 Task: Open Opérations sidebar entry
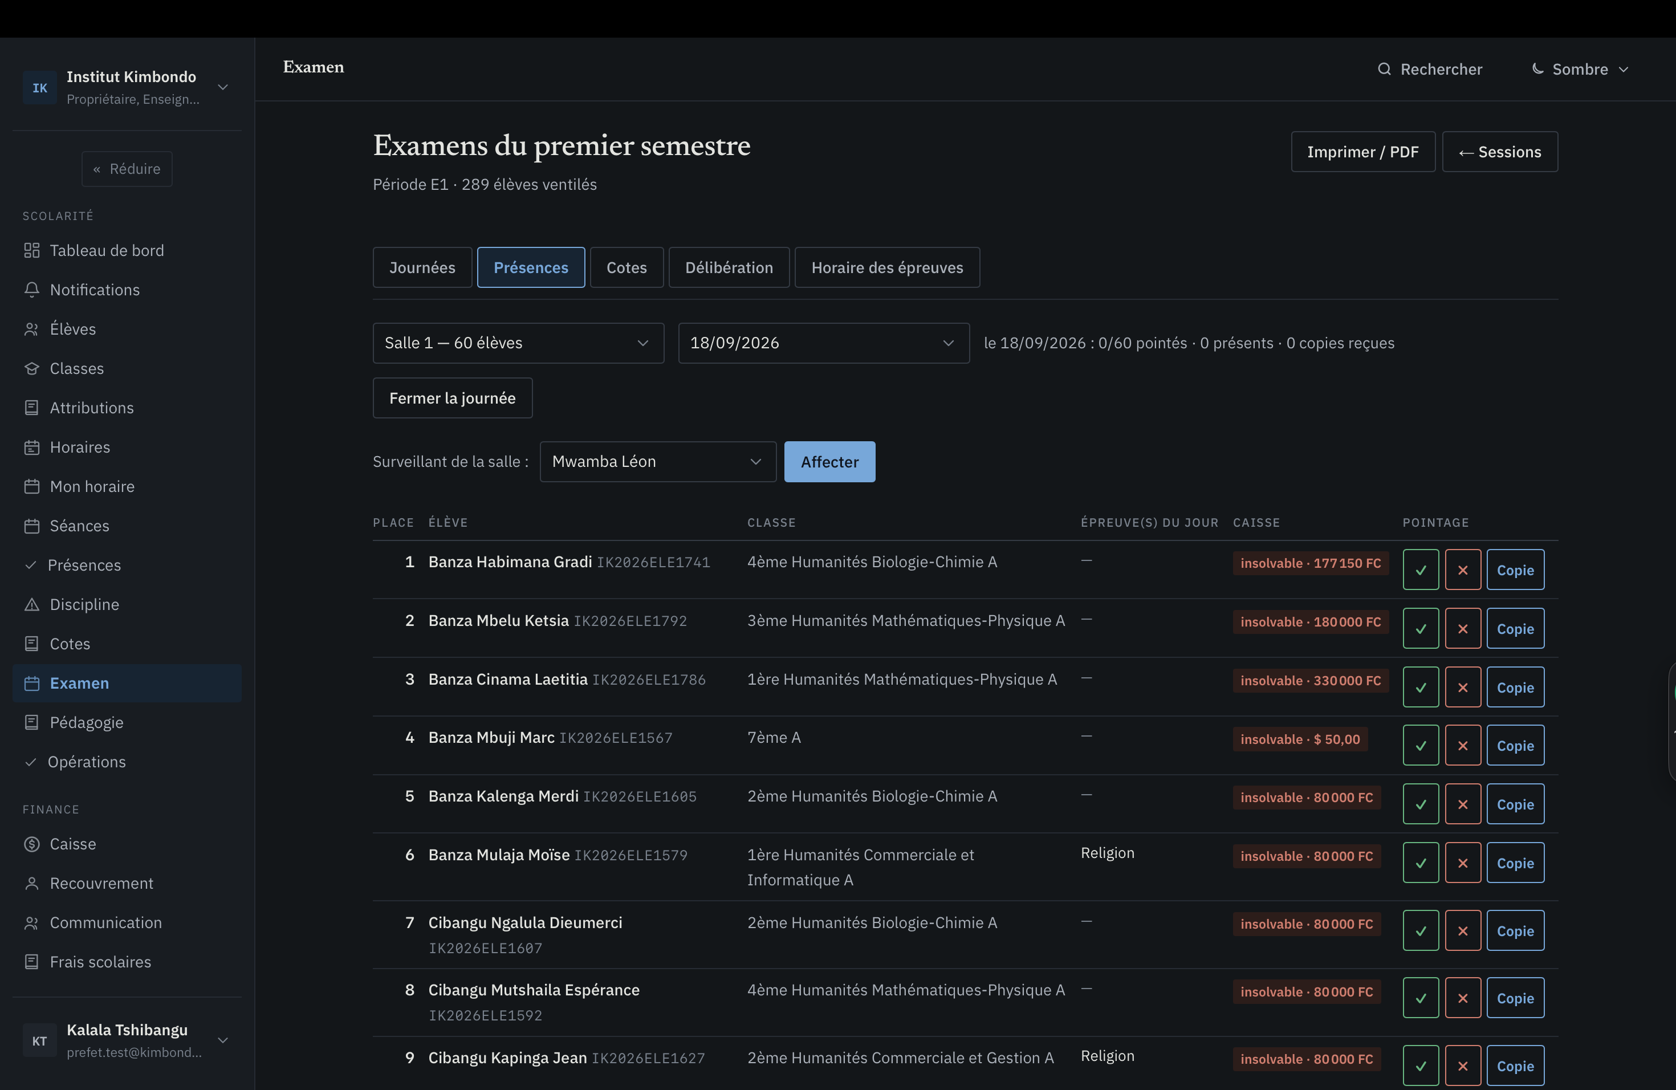coord(127,763)
